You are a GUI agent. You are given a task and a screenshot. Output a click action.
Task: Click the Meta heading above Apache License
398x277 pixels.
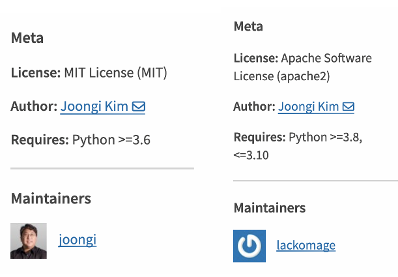point(248,27)
